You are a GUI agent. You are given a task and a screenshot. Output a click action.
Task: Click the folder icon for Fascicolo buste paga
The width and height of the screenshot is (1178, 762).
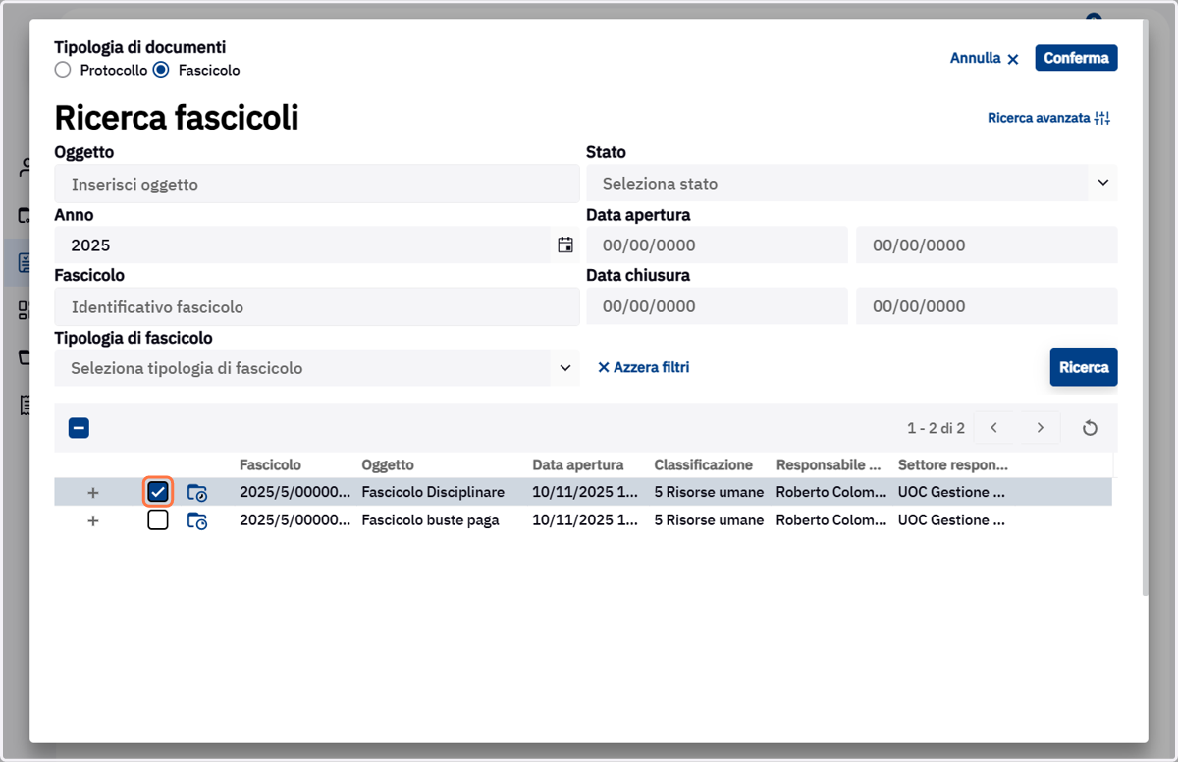point(197,521)
